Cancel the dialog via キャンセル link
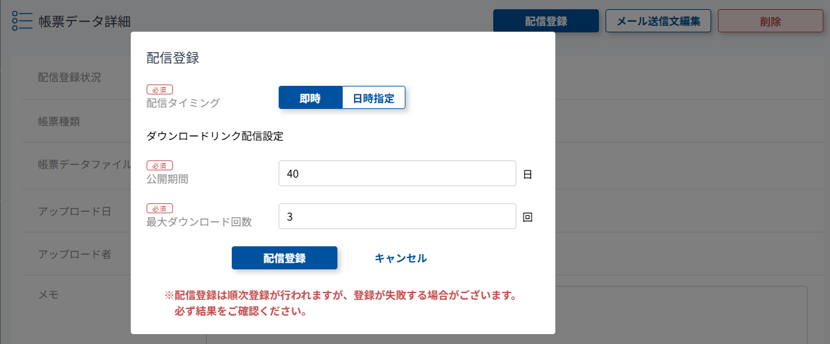 pos(401,258)
